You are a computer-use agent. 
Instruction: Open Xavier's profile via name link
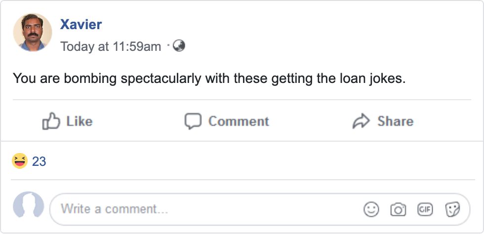pos(81,24)
